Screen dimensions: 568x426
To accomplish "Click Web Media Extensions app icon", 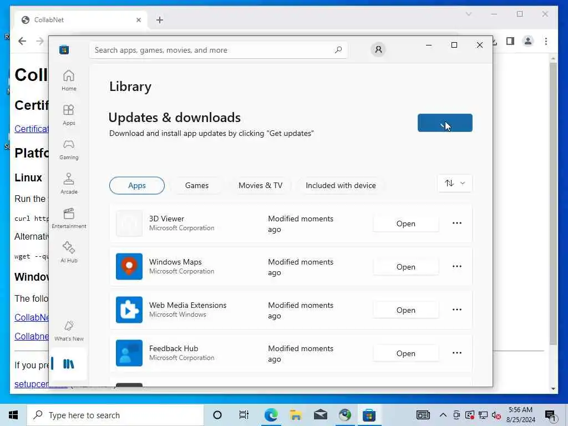I will [x=129, y=310].
